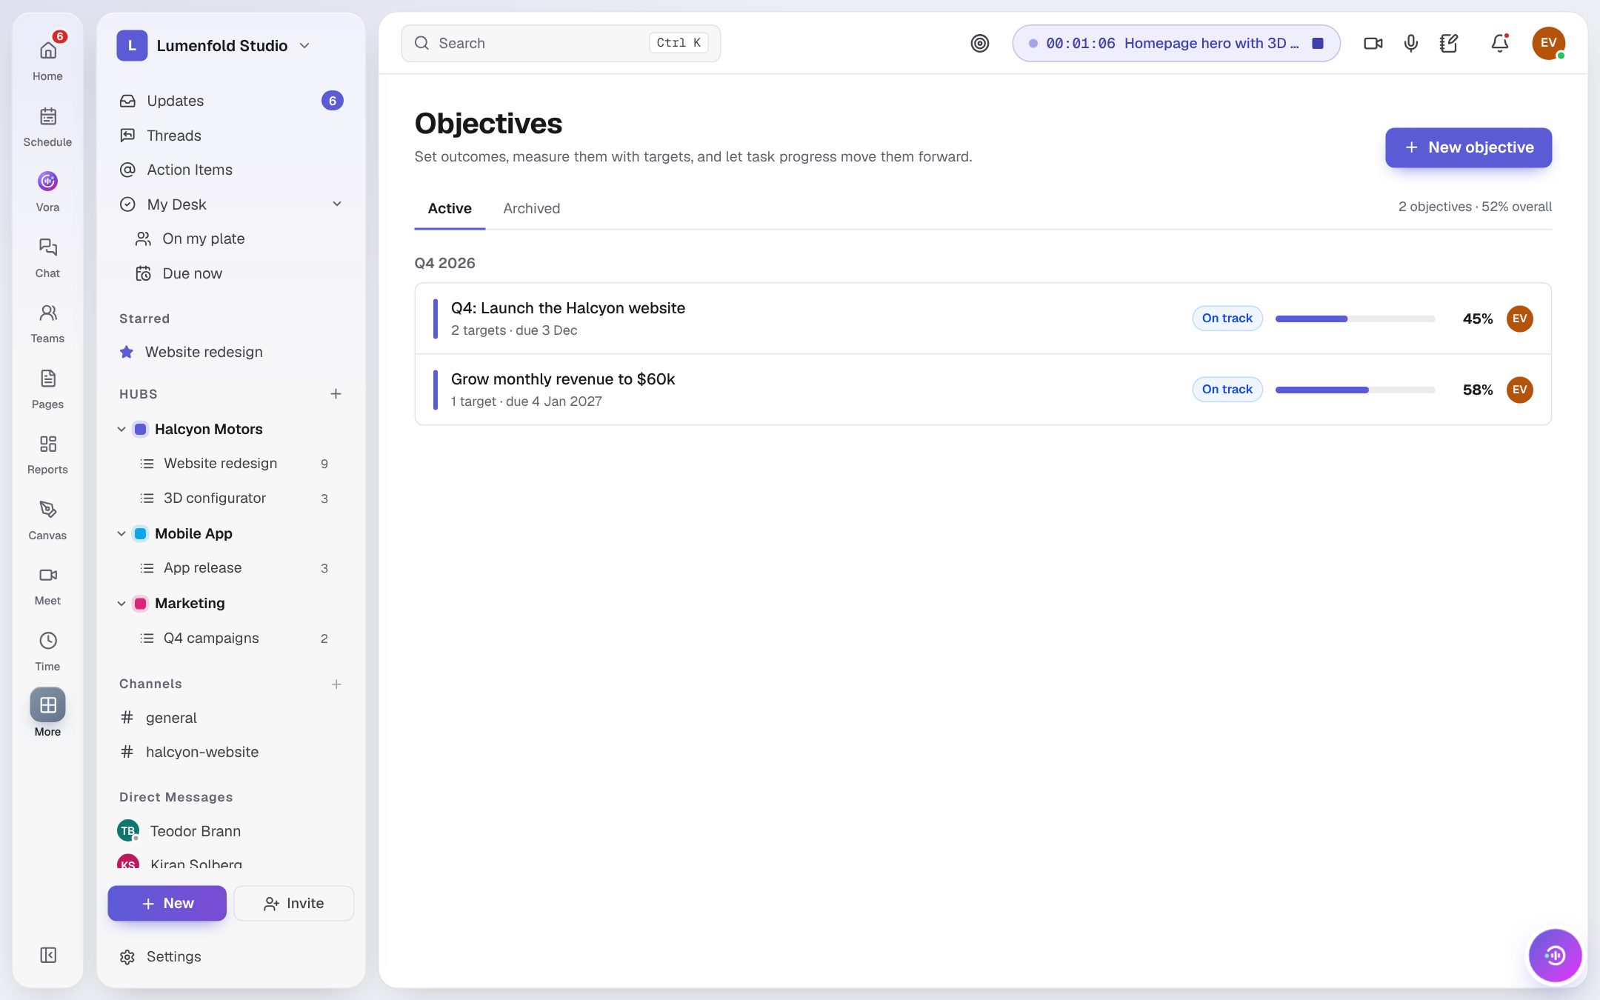Add a new hub with plus icon
Viewport: 1600px width, 1000px height.
[x=336, y=393]
